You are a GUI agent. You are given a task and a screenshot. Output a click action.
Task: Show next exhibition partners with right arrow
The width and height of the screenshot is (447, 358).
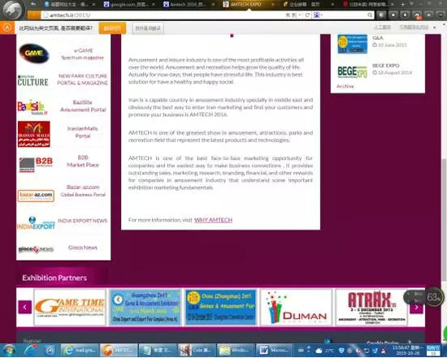pyautogui.click(x=416, y=307)
